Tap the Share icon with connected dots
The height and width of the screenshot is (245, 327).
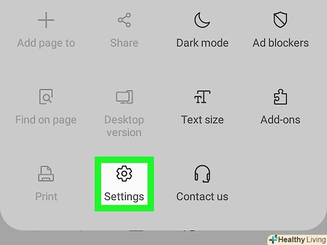pyautogui.click(x=124, y=20)
